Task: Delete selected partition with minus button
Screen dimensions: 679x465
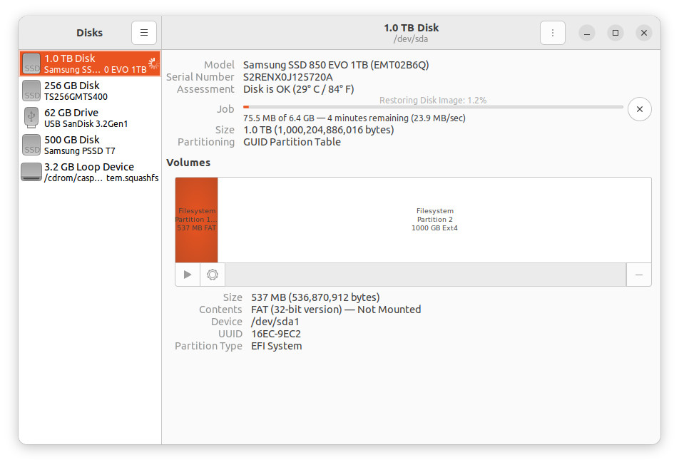Action: click(638, 275)
